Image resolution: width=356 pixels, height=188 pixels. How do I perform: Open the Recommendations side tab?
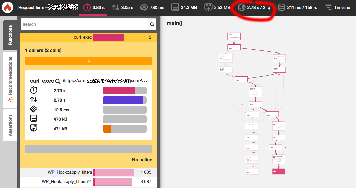pyautogui.click(x=10, y=79)
